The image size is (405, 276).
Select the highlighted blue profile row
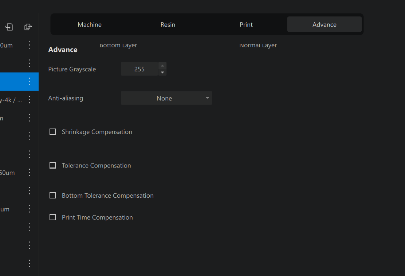click(19, 82)
